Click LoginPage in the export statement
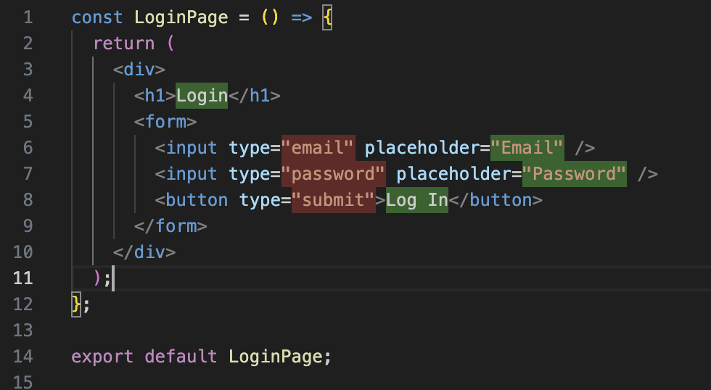Screen dimensions: 711x390 point(275,356)
